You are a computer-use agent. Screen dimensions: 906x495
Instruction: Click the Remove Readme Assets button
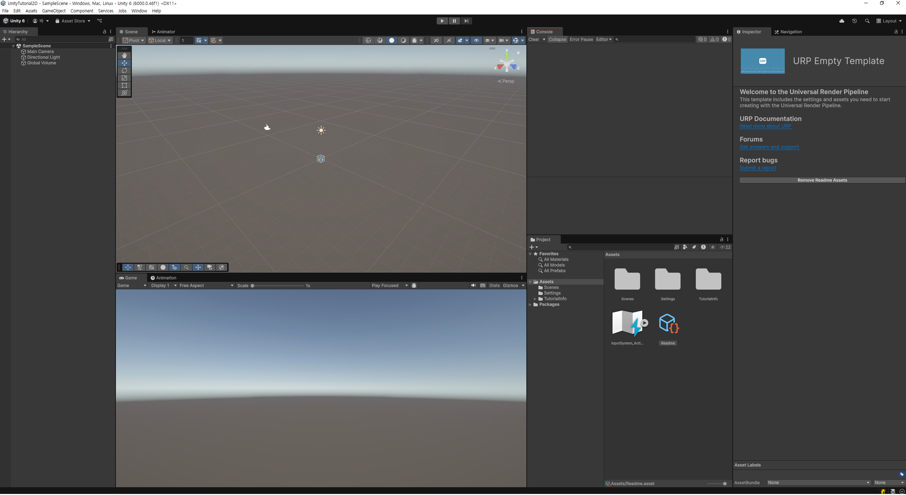tap(822, 181)
